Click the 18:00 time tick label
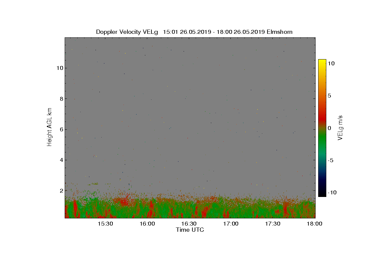This screenshot has width=390, height=260. click(x=315, y=224)
